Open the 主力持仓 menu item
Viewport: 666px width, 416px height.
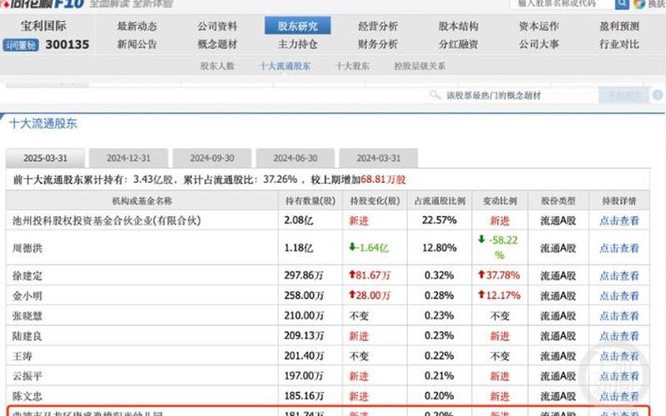298,44
